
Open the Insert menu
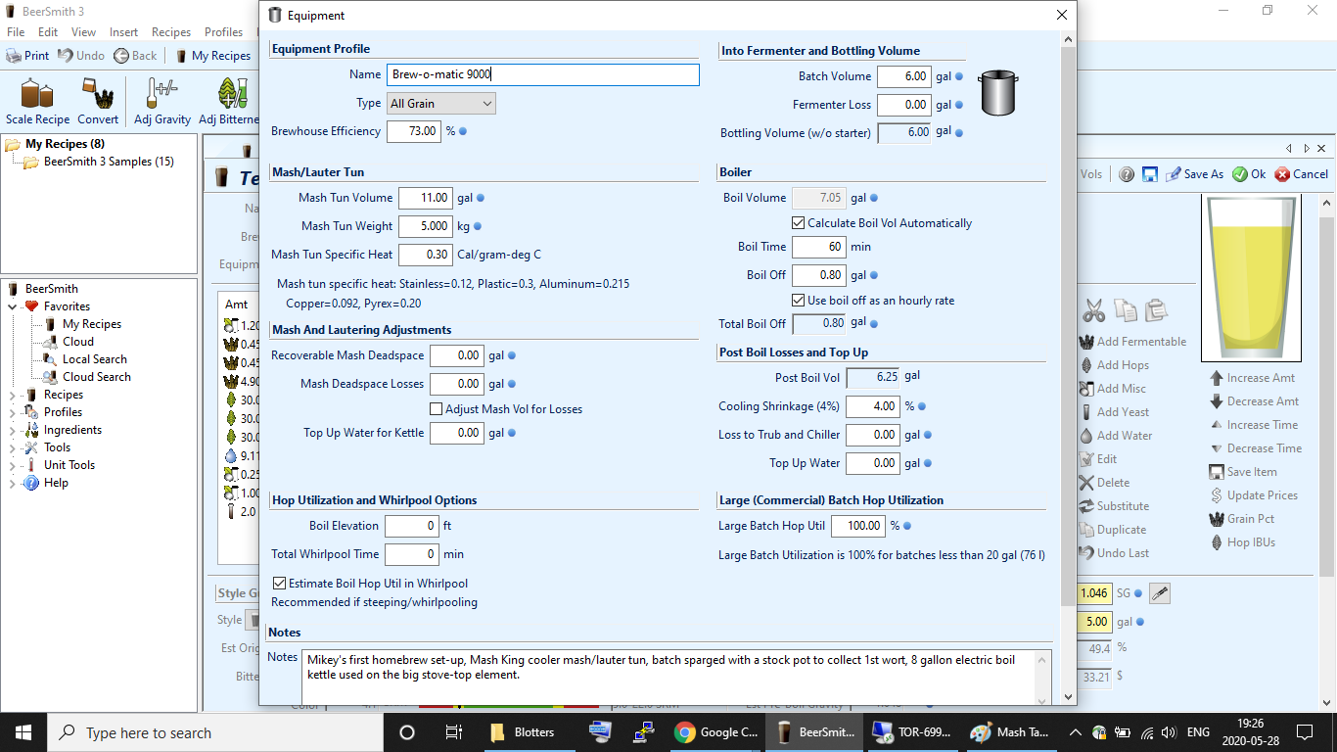point(124,32)
